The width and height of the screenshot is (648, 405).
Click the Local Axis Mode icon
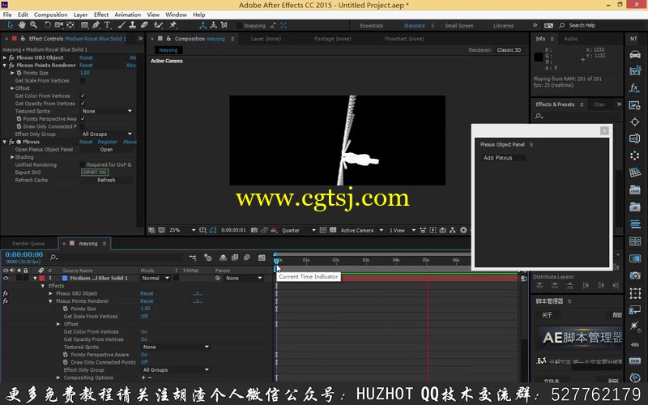202,25
